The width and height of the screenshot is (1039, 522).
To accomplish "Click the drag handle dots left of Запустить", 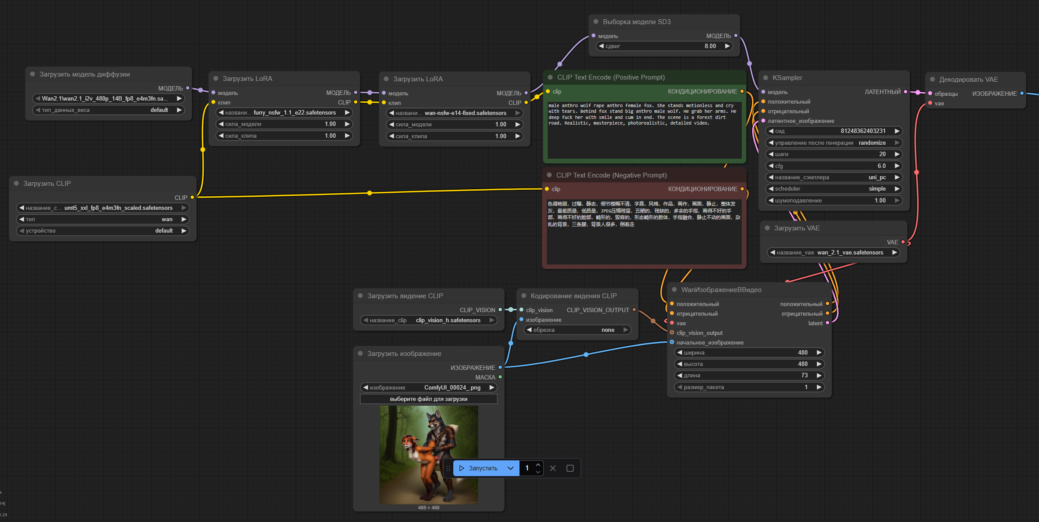I will pos(448,468).
